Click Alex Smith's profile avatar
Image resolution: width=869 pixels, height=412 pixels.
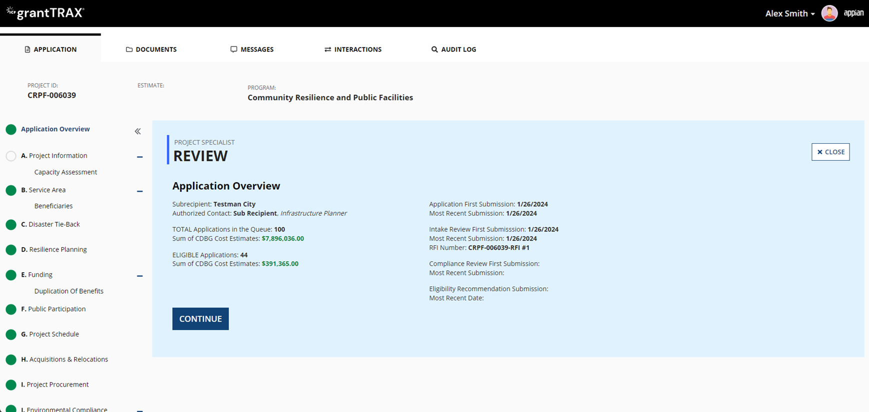click(829, 13)
